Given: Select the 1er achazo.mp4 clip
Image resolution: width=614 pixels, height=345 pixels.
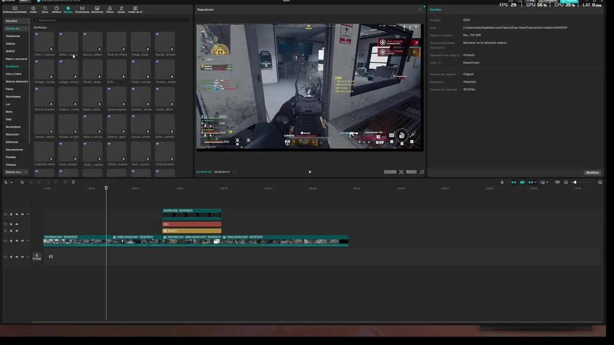Looking at the screenshot, I should (x=77, y=240).
